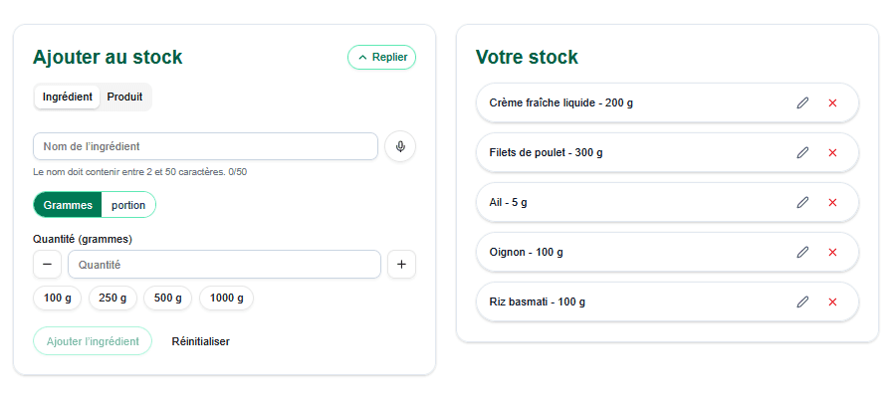Screen dimensions: 896x401
Task: Collapse the panel with Replier
Action: coord(381,58)
